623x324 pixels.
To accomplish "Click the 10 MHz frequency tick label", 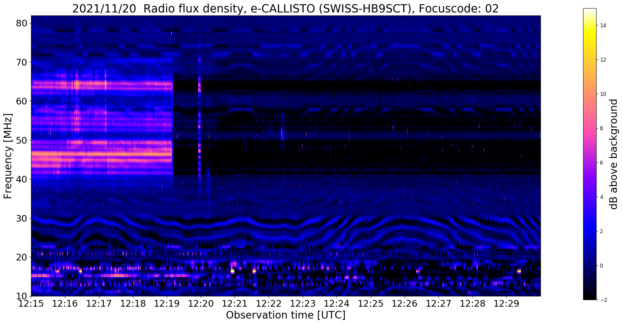I will point(22,296).
